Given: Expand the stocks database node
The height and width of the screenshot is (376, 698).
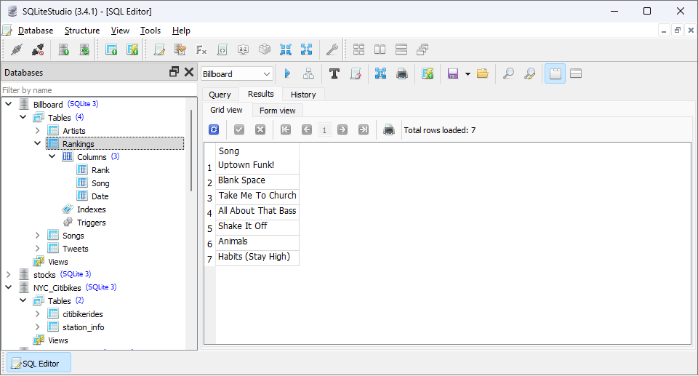Looking at the screenshot, I should tap(9, 274).
